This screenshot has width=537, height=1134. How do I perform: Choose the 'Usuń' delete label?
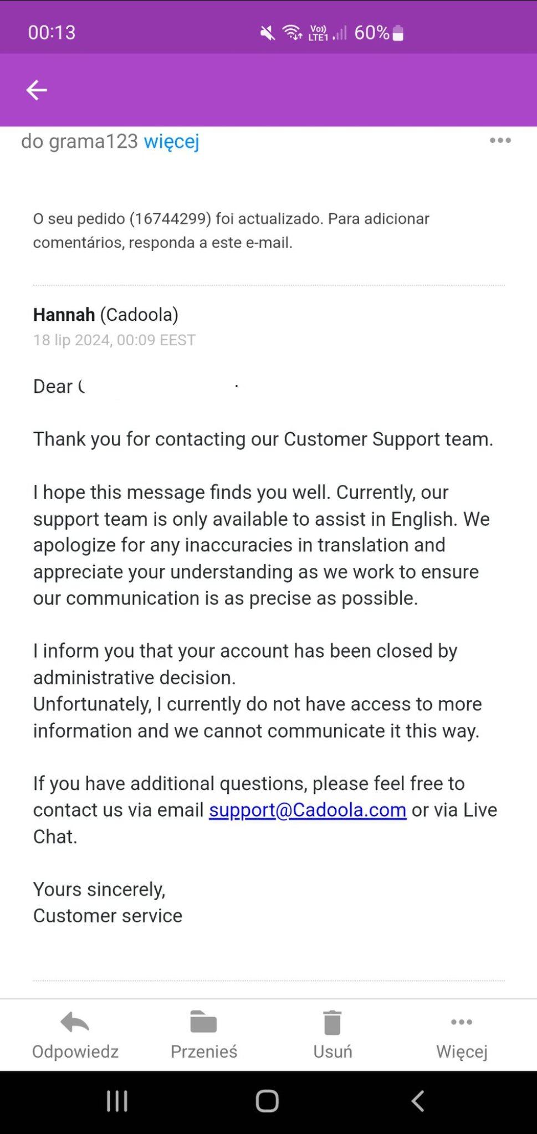click(x=333, y=1051)
